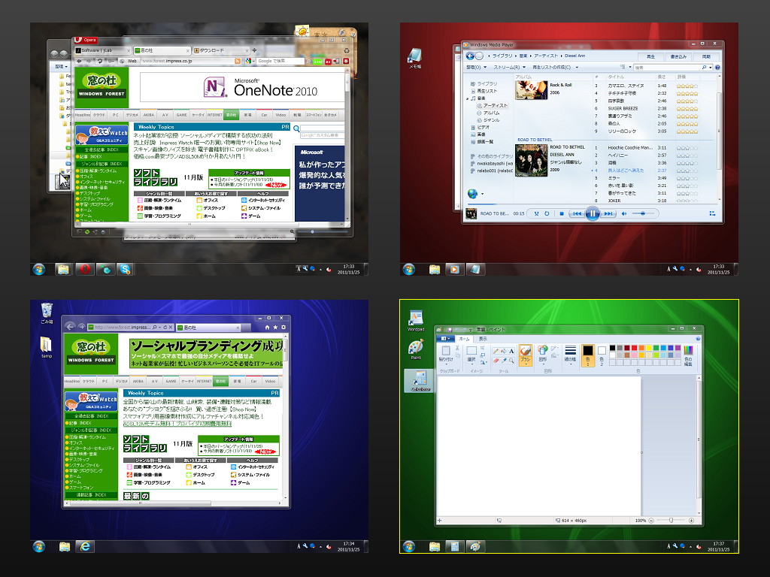Open the Play tab in Media Player

(650, 56)
